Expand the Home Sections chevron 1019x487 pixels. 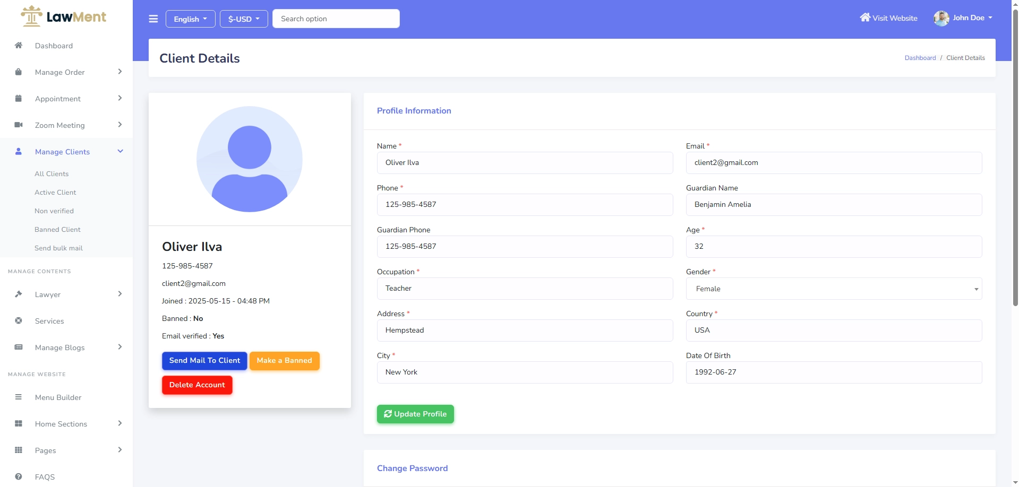point(120,423)
